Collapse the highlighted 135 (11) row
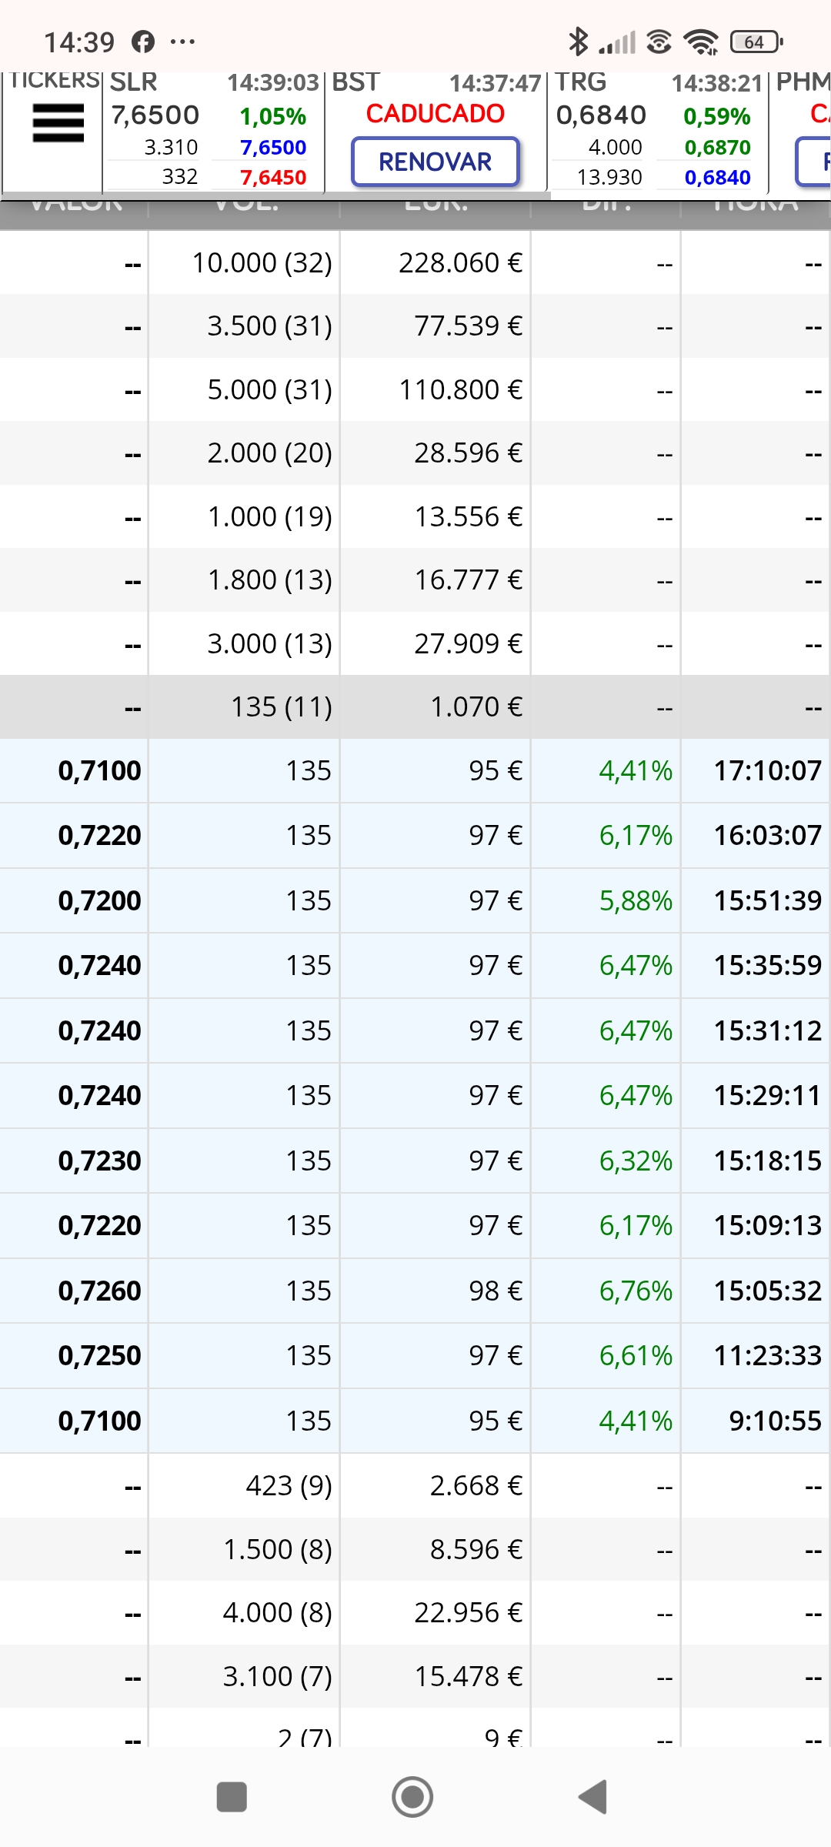The width and height of the screenshot is (831, 1847). point(415,707)
